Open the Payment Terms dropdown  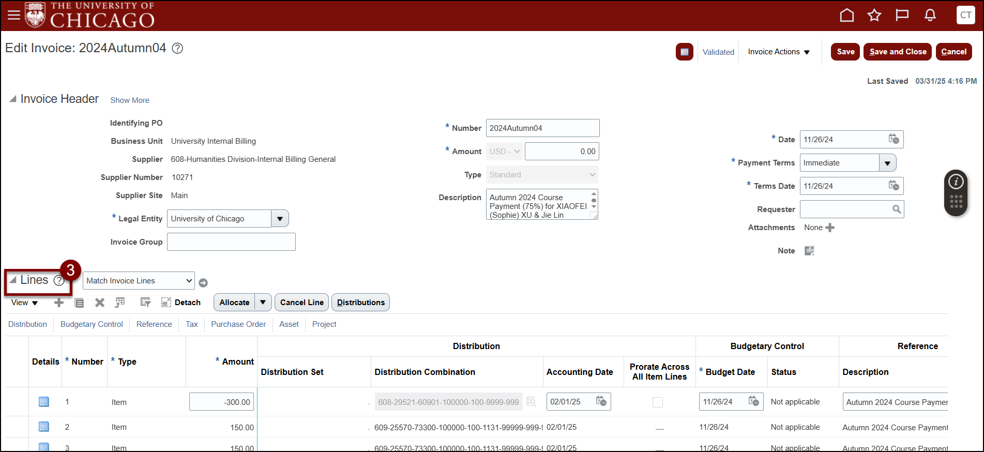tap(887, 163)
